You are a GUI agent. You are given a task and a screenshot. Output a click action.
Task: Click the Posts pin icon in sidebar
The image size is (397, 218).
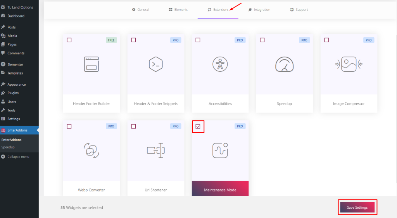pyautogui.click(x=3, y=27)
